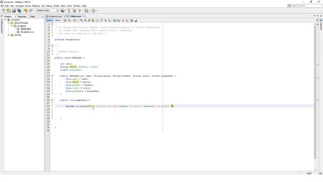This screenshot has height=182, width=323.
Task: Click the Last Edit icon in editor toolbar
Action: (x=66, y=20)
